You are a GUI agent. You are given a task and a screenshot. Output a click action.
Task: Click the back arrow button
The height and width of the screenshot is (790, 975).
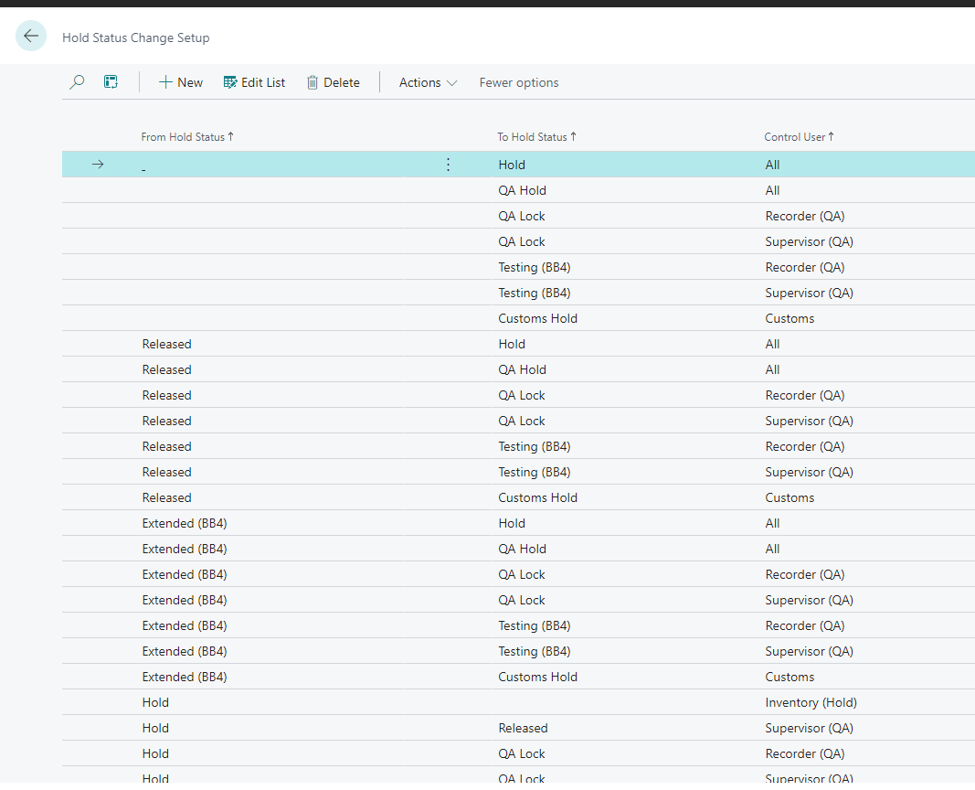31,36
